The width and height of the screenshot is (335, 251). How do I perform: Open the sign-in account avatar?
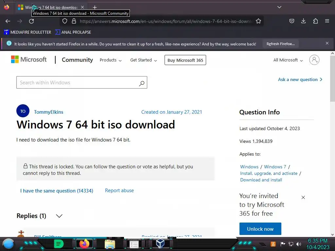tap(314, 60)
